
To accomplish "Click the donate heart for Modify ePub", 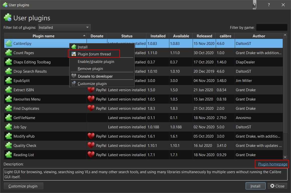I will tap(91, 136).
